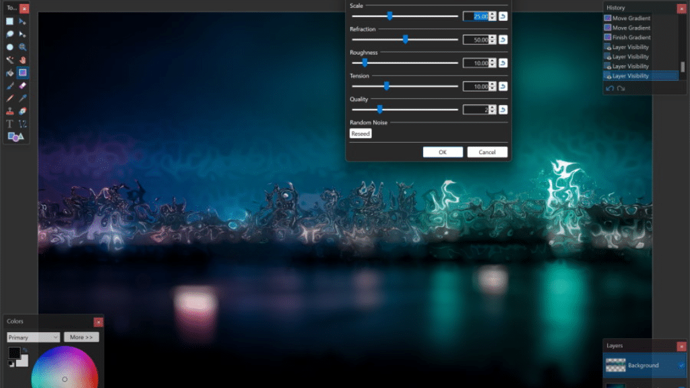Screen dimensions: 690x388
Task: Select the white secondary color swatch
Action: [x=23, y=362]
